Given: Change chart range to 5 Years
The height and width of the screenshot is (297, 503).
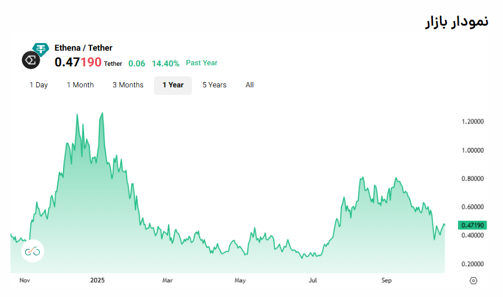Looking at the screenshot, I should click(214, 85).
